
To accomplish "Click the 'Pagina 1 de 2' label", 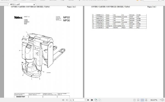I will 71,7.
